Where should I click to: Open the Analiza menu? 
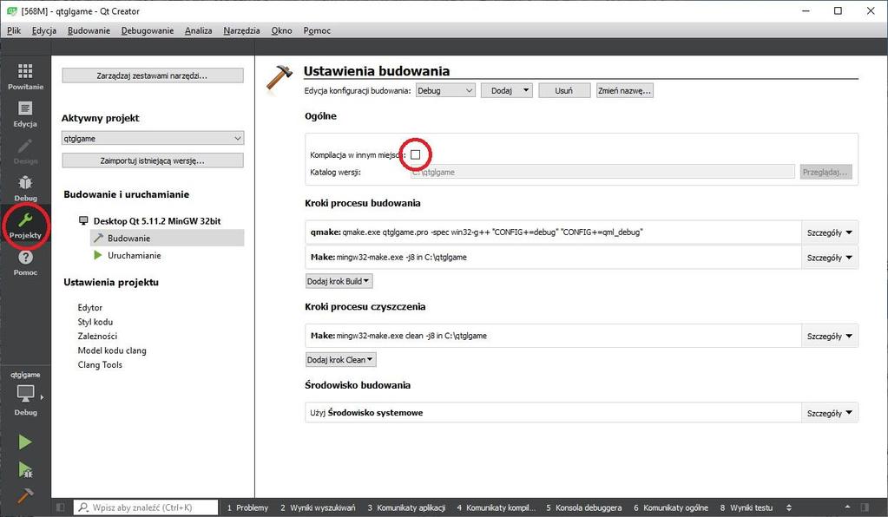coord(198,30)
